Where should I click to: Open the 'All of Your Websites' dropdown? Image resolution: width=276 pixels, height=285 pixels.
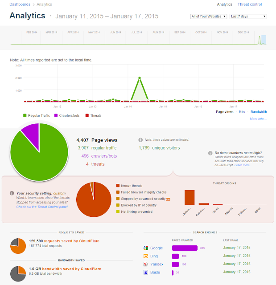click(x=209, y=16)
